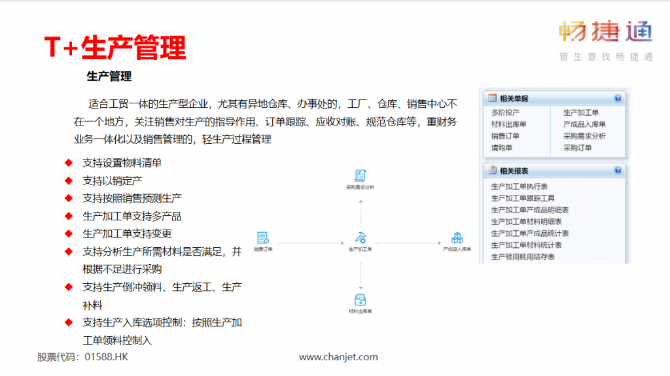Select 生产加工单材料明细表 report

(527, 222)
